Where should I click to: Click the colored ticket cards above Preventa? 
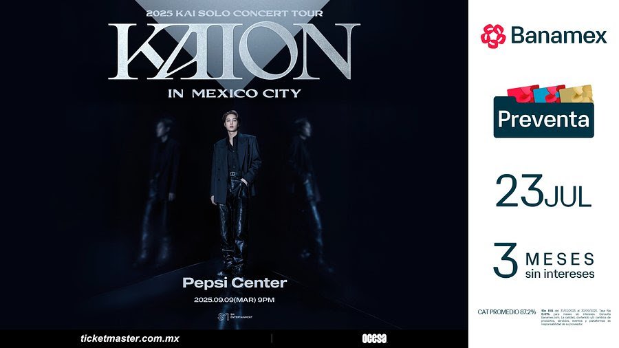tap(550, 94)
